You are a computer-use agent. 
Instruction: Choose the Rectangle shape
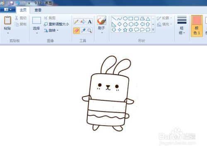coord(131,18)
